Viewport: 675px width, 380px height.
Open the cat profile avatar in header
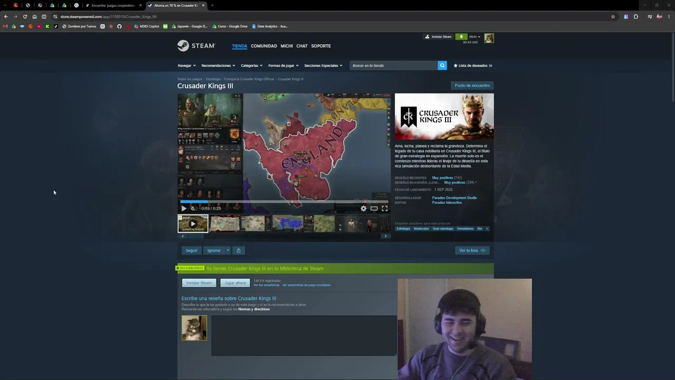(x=489, y=38)
